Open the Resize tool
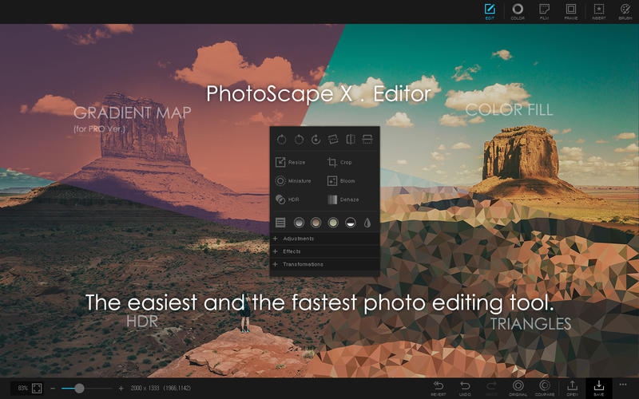This screenshot has height=399, width=639. click(291, 162)
